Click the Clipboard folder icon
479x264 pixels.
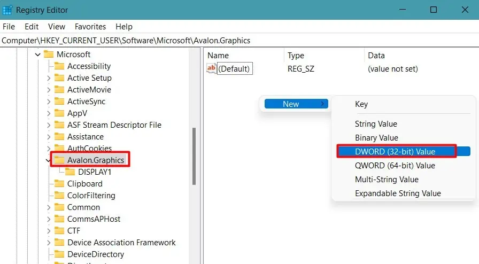point(59,184)
